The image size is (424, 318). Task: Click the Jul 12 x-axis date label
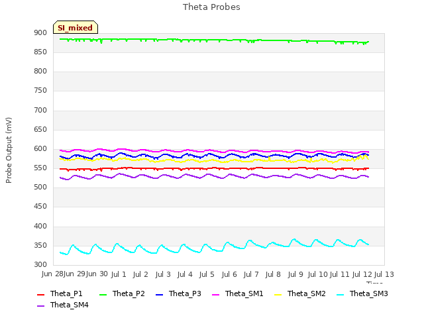362,274
